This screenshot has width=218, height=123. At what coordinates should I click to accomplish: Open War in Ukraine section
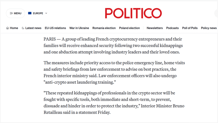(x=79, y=28)
